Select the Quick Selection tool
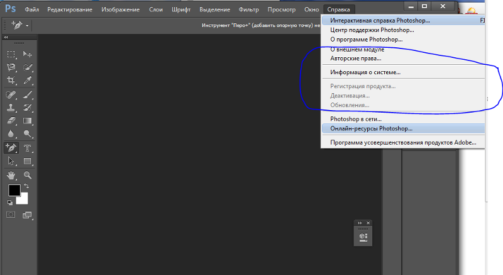The image size is (503, 275). coord(27,67)
